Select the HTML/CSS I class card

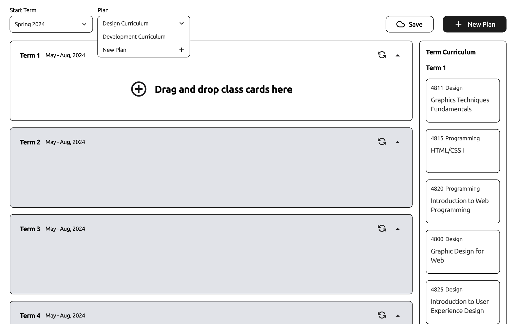pos(463,151)
